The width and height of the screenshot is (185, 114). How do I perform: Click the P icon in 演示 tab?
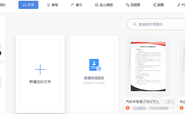pyautogui.click(x=72, y=5)
